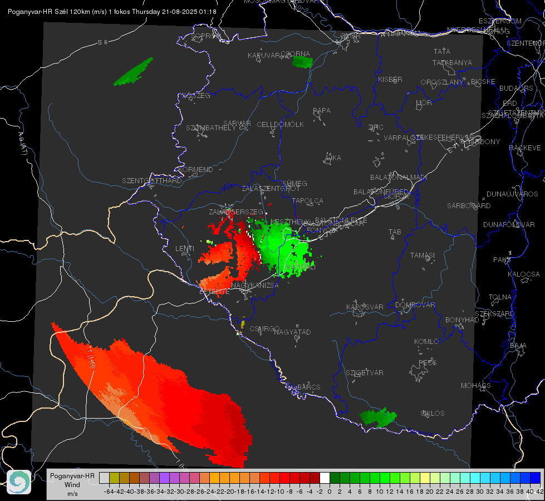Click the TATA label
This screenshot has width=545, height=501.
[442, 51]
